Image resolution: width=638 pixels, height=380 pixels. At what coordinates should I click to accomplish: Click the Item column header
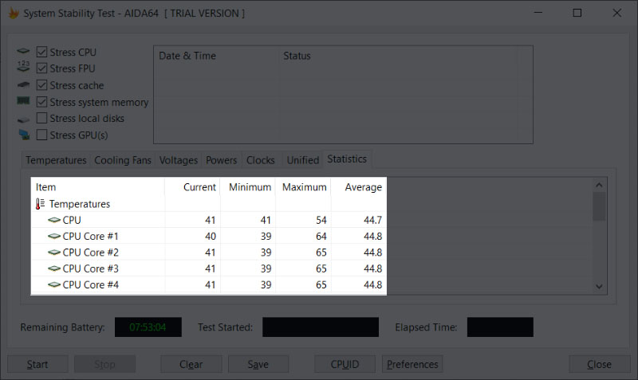97,187
